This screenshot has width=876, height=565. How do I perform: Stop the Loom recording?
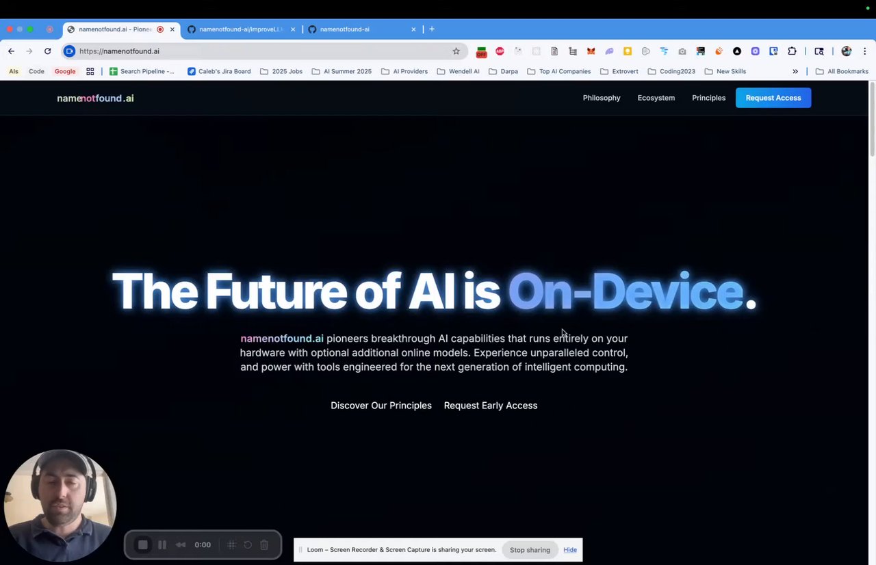(143, 544)
